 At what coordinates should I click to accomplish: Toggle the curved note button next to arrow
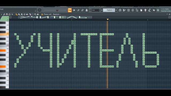[x=78, y=10]
